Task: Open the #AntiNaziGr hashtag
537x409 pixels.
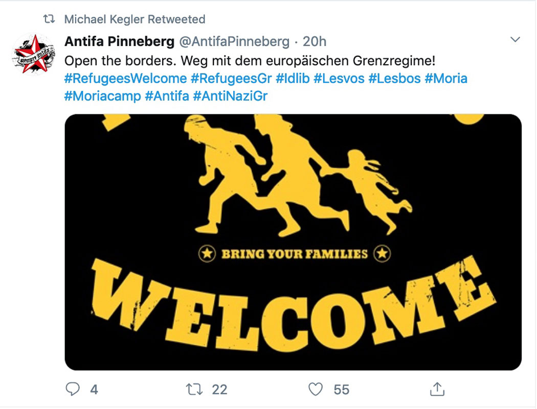Action: tap(230, 96)
